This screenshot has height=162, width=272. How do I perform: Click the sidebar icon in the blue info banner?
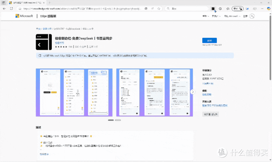click(40, 56)
